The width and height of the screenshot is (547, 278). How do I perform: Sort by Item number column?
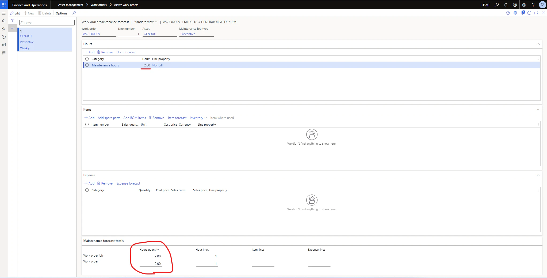100,125
